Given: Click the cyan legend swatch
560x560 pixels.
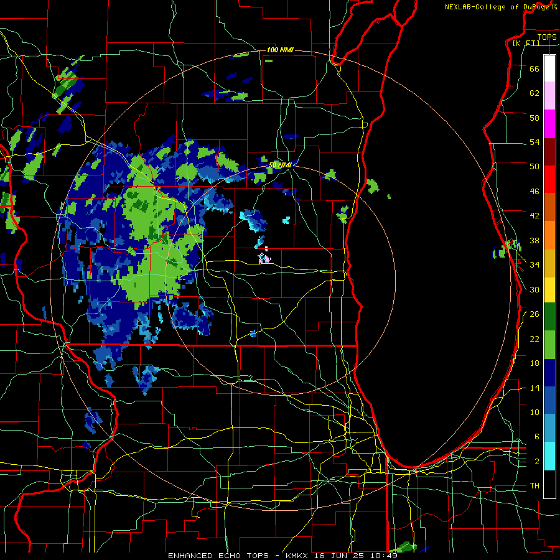Looking at the screenshot, I should (549, 456).
